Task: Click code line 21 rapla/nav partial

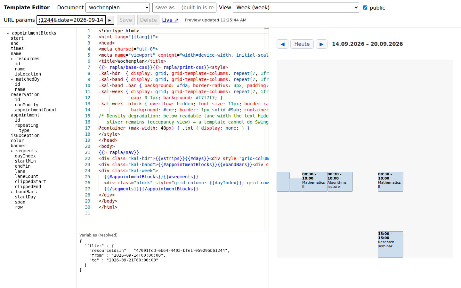Action: (x=119, y=153)
